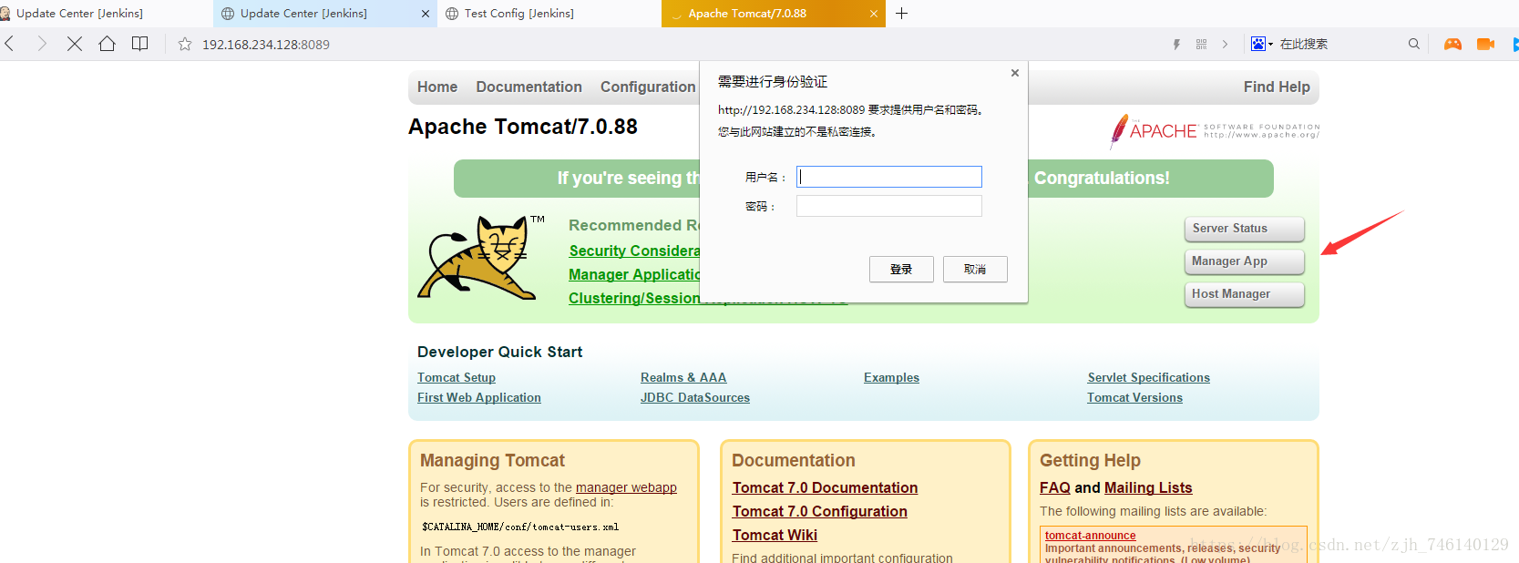Click the 登录 login button

(901, 269)
